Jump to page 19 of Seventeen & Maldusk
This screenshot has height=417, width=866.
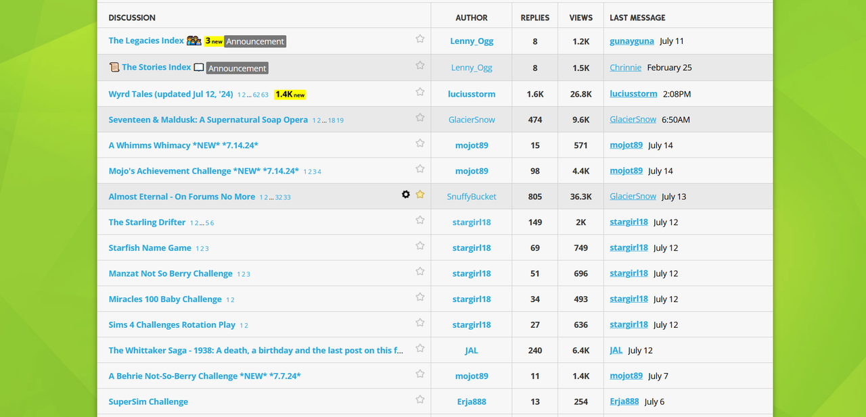340,121
